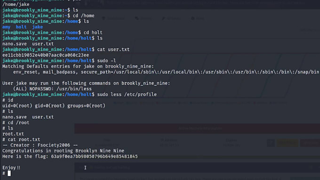Click the "cat user.txt" command
This screenshot has width=320, height=180.
113,49
